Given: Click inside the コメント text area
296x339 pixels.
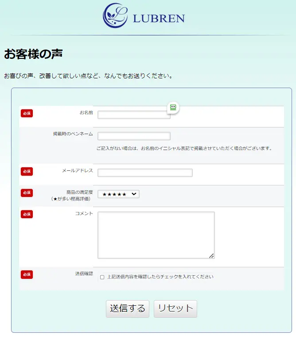Looking at the screenshot, I should 156,235.
